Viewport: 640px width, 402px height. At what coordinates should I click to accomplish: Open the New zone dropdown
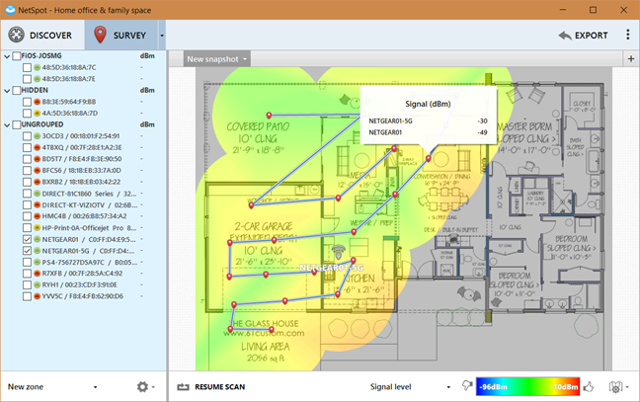[52, 386]
